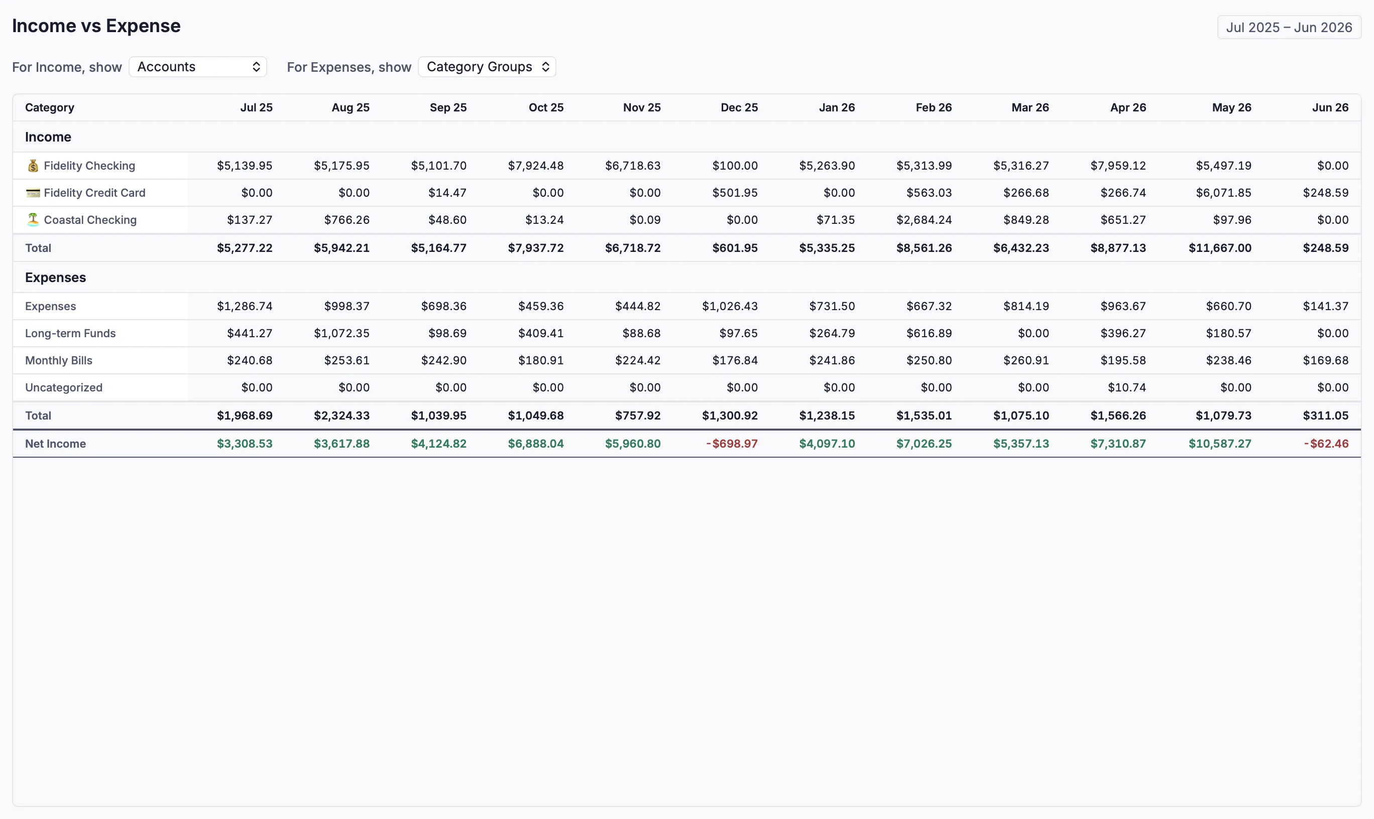Click the Uncategorized row label

pyautogui.click(x=63, y=387)
